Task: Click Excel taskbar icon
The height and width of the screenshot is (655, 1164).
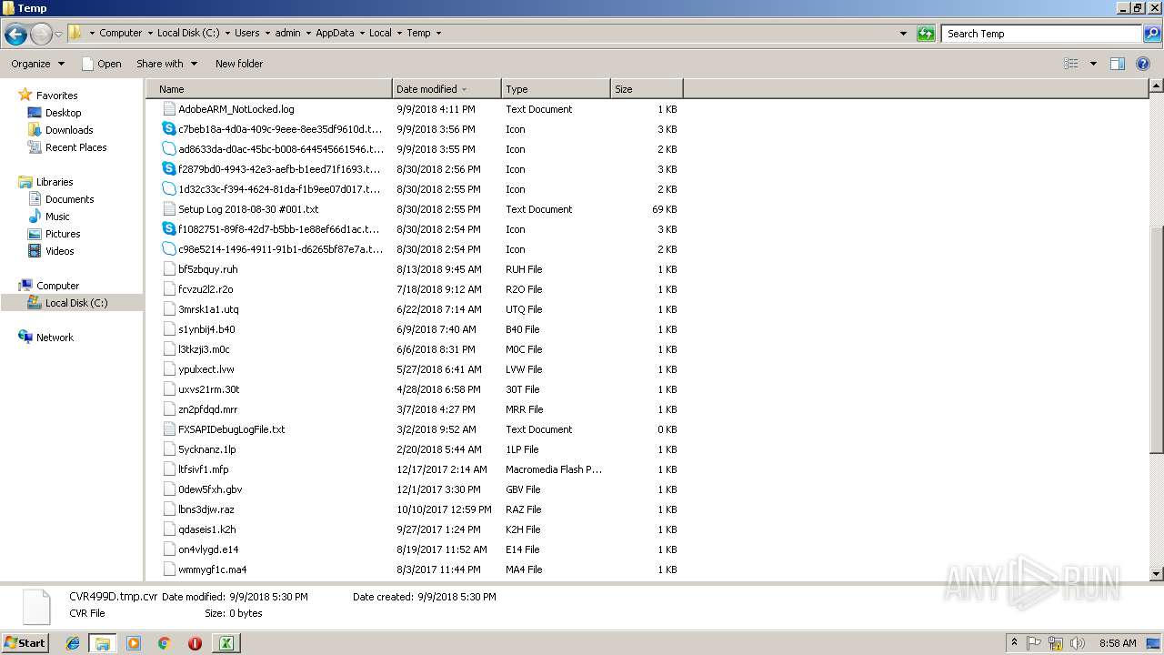Action: (226, 643)
